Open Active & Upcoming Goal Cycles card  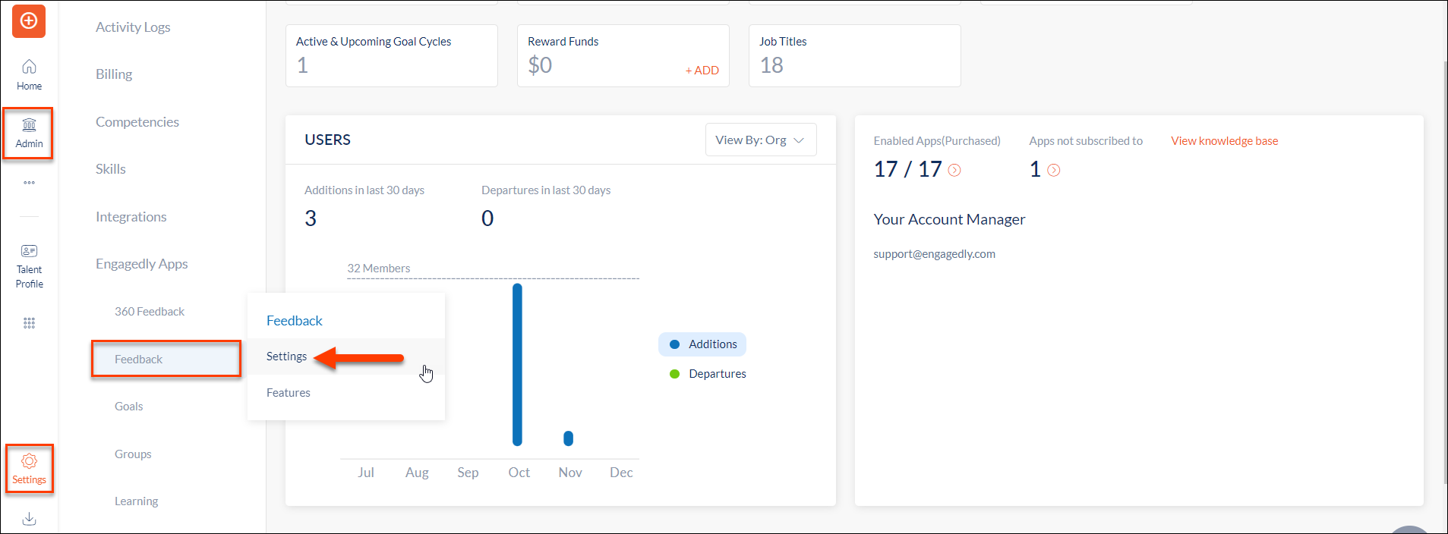click(392, 56)
